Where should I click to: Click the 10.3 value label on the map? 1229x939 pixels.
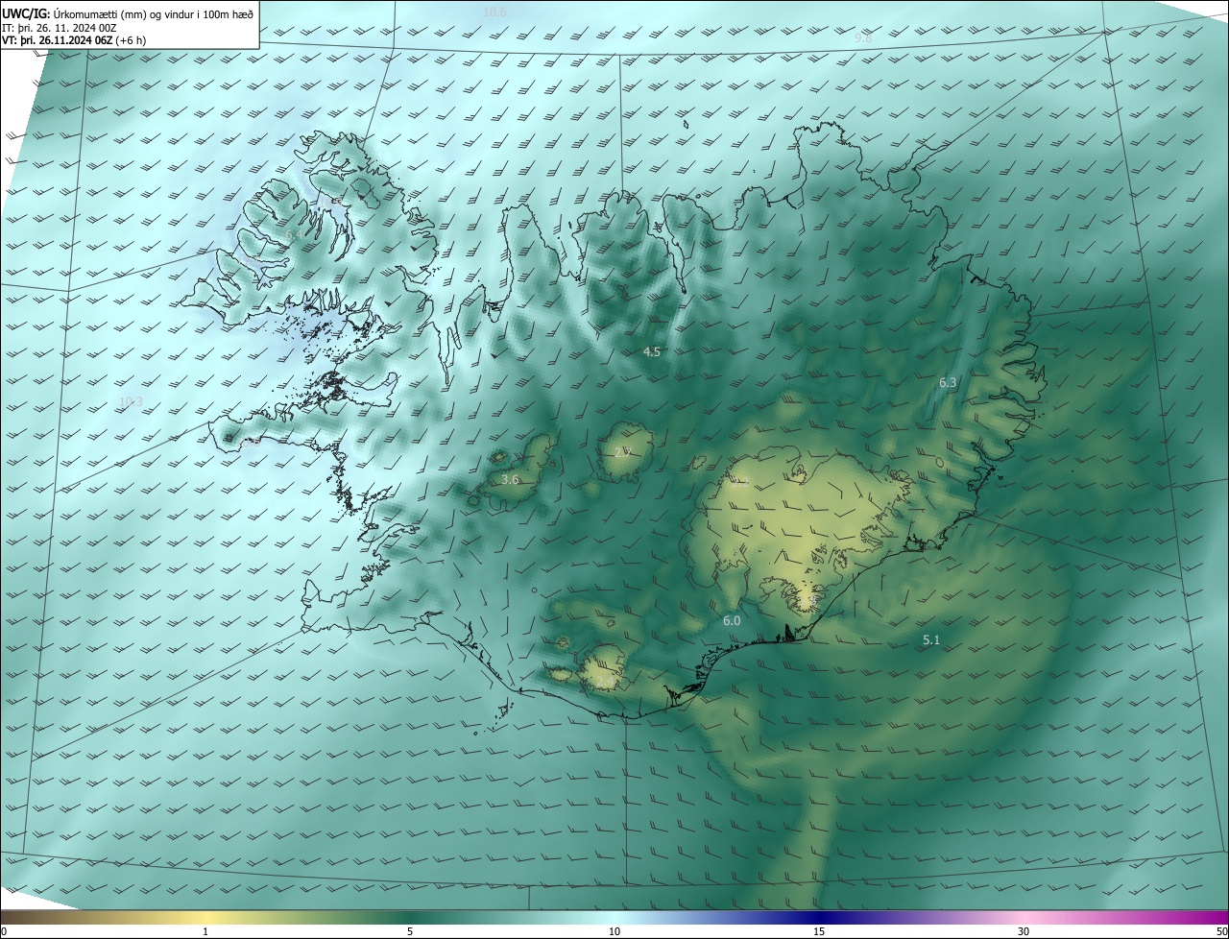131,401
